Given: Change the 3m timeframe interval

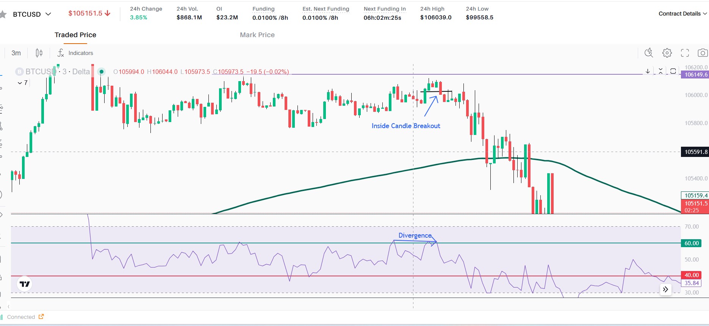Looking at the screenshot, I should [16, 53].
